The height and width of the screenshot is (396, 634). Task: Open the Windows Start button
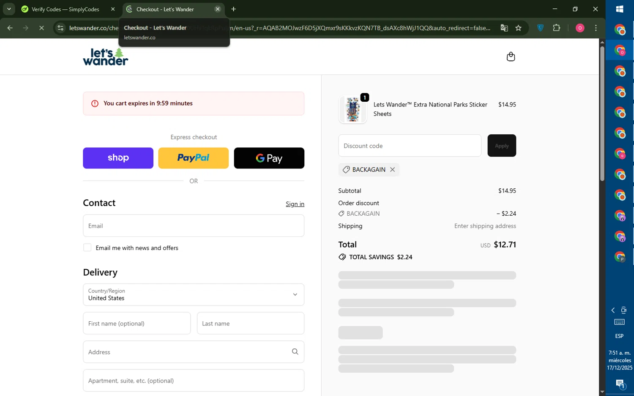coord(620,9)
